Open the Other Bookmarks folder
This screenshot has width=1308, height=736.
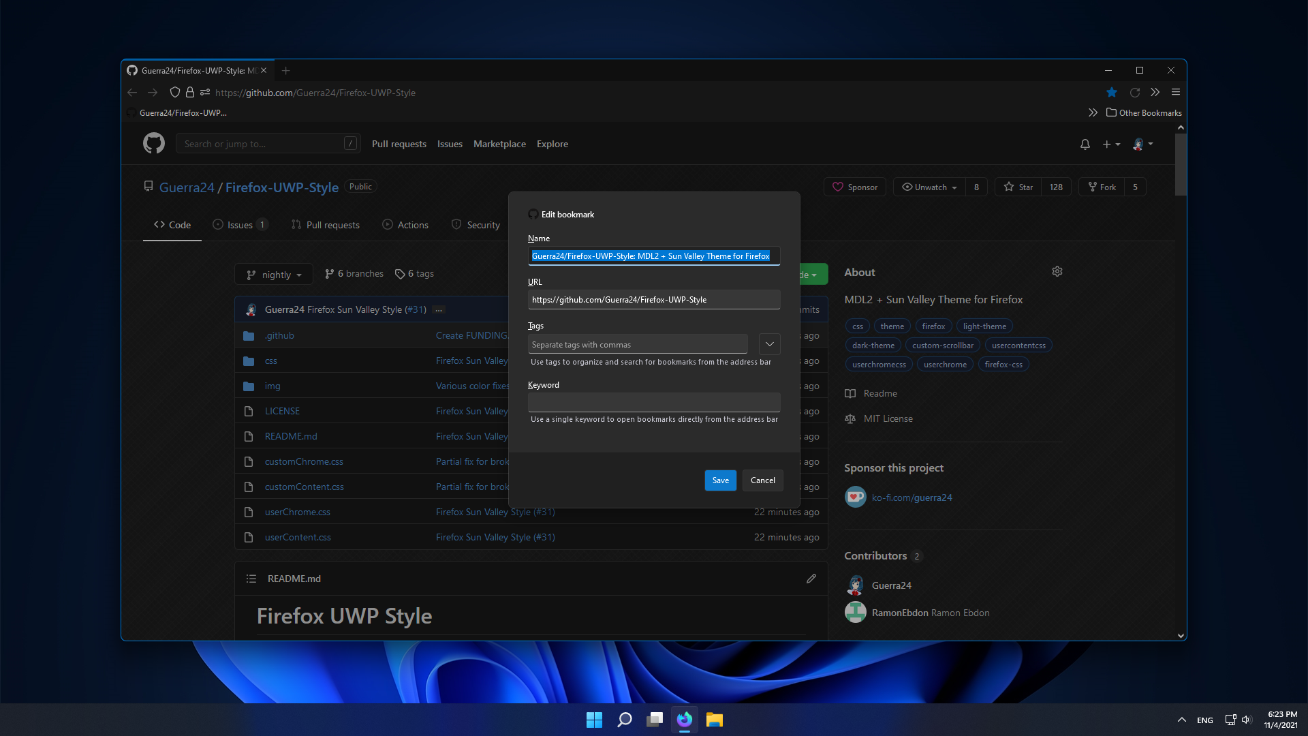pos(1144,113)
